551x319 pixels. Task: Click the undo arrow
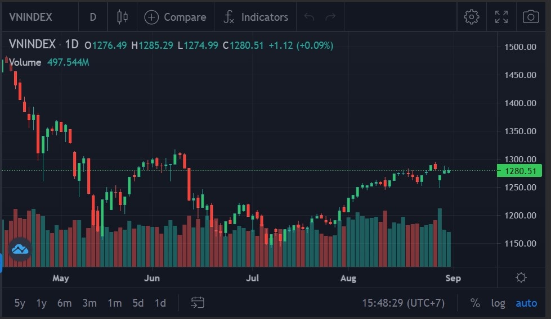[x=309, y=17]
